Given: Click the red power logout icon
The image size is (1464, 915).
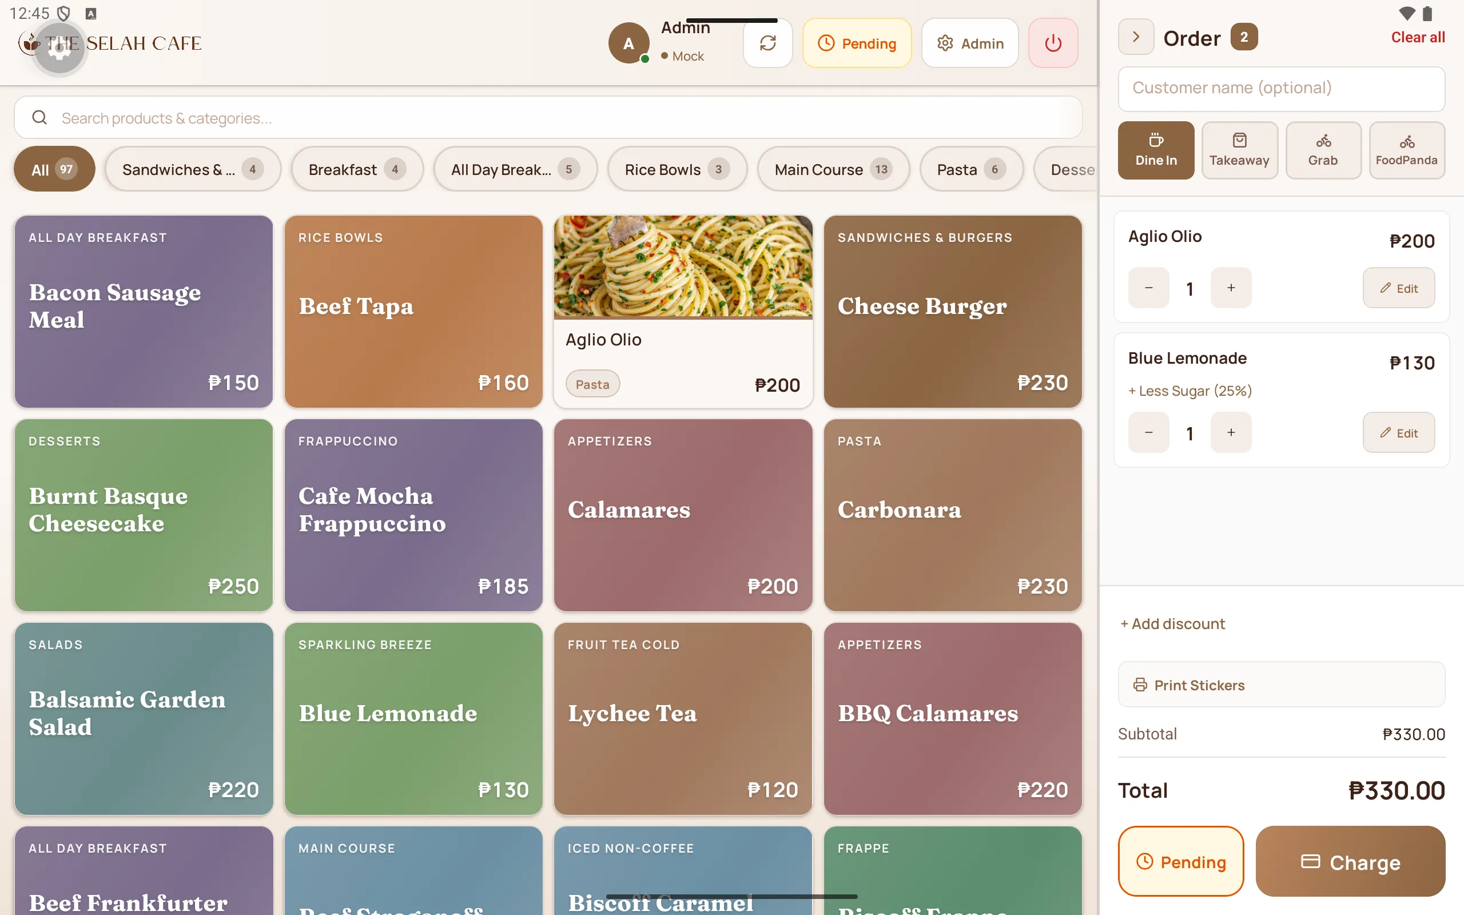Looking at the screenshot, I should [x=1053, y=43].
